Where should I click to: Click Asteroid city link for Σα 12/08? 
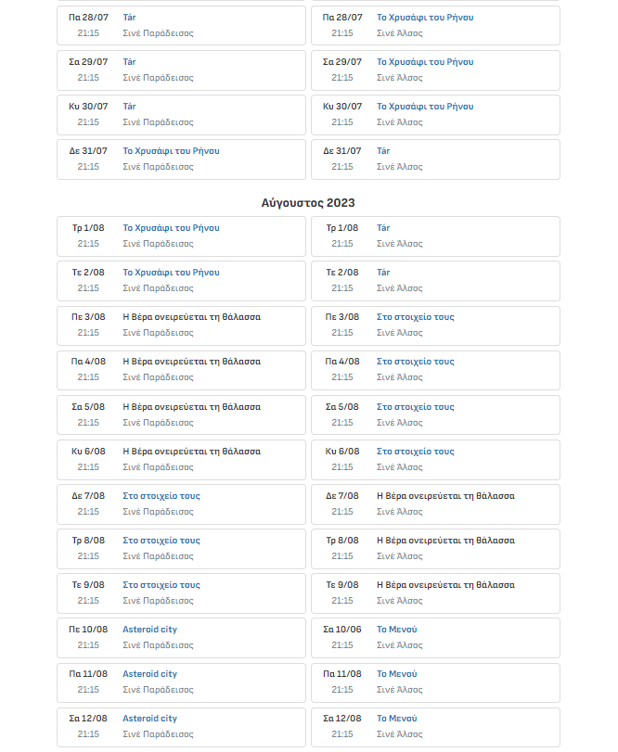click(149, 719)
